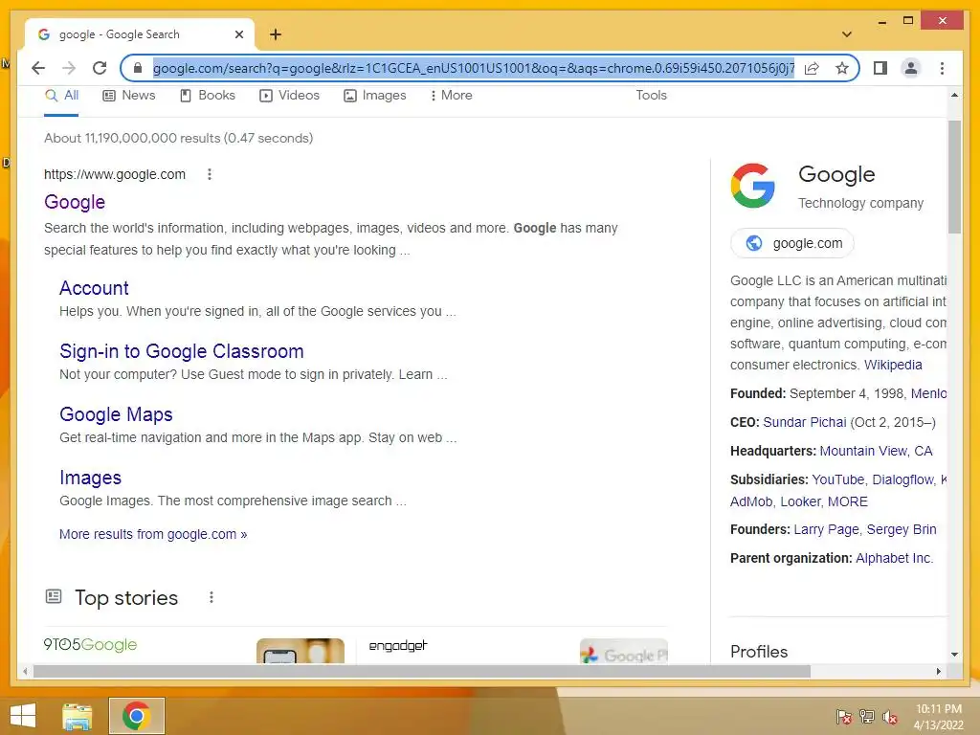Click the vertical scrollbar up arrow
980x735 pixels.
(954, 95)
